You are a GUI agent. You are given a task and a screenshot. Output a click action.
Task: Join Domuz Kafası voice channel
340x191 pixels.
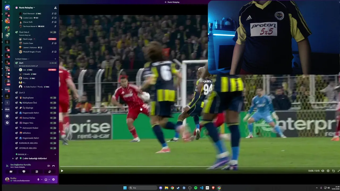point(36,118)
